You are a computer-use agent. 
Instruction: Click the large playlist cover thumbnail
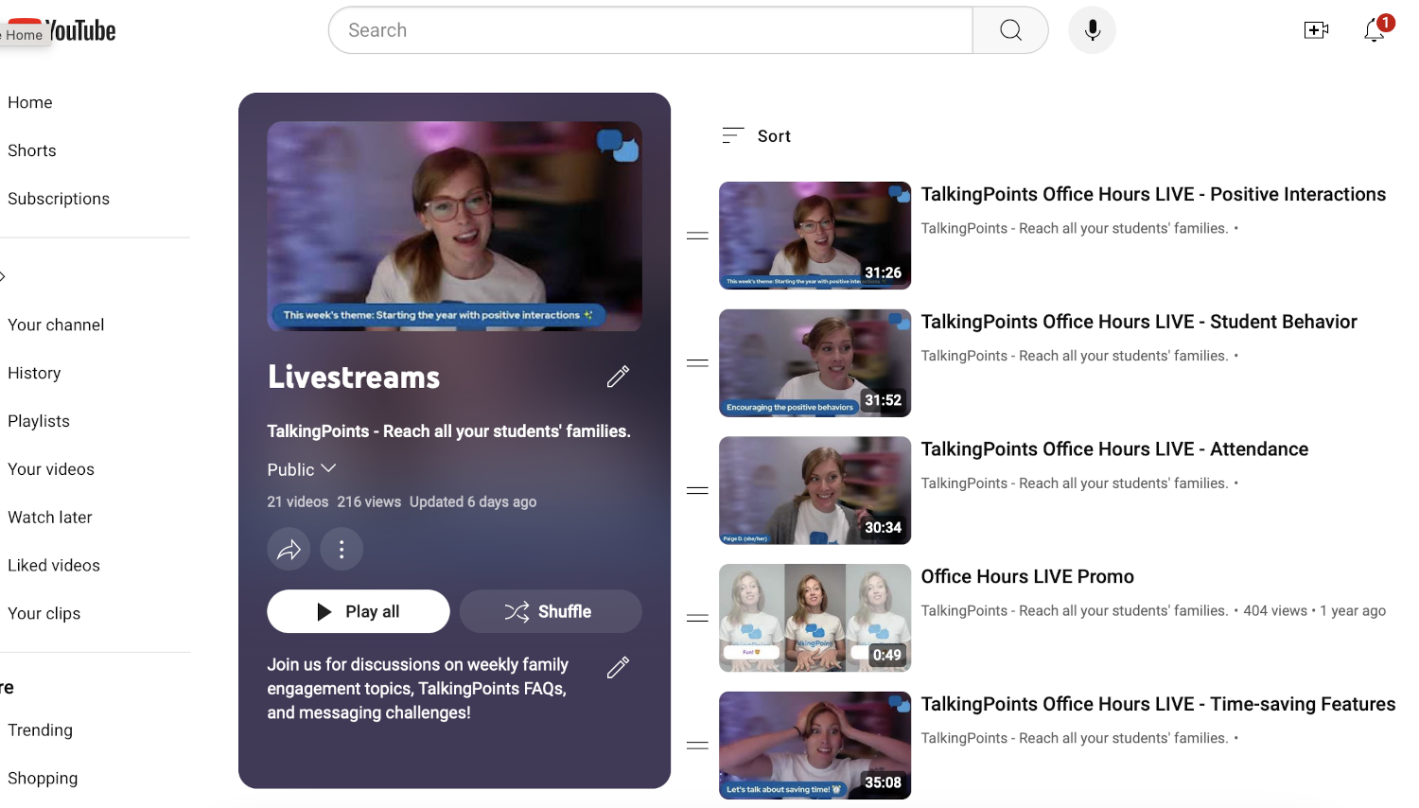coord(455,226)
